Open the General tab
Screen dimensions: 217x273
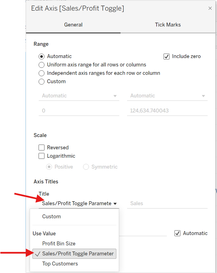click(73, 25)
